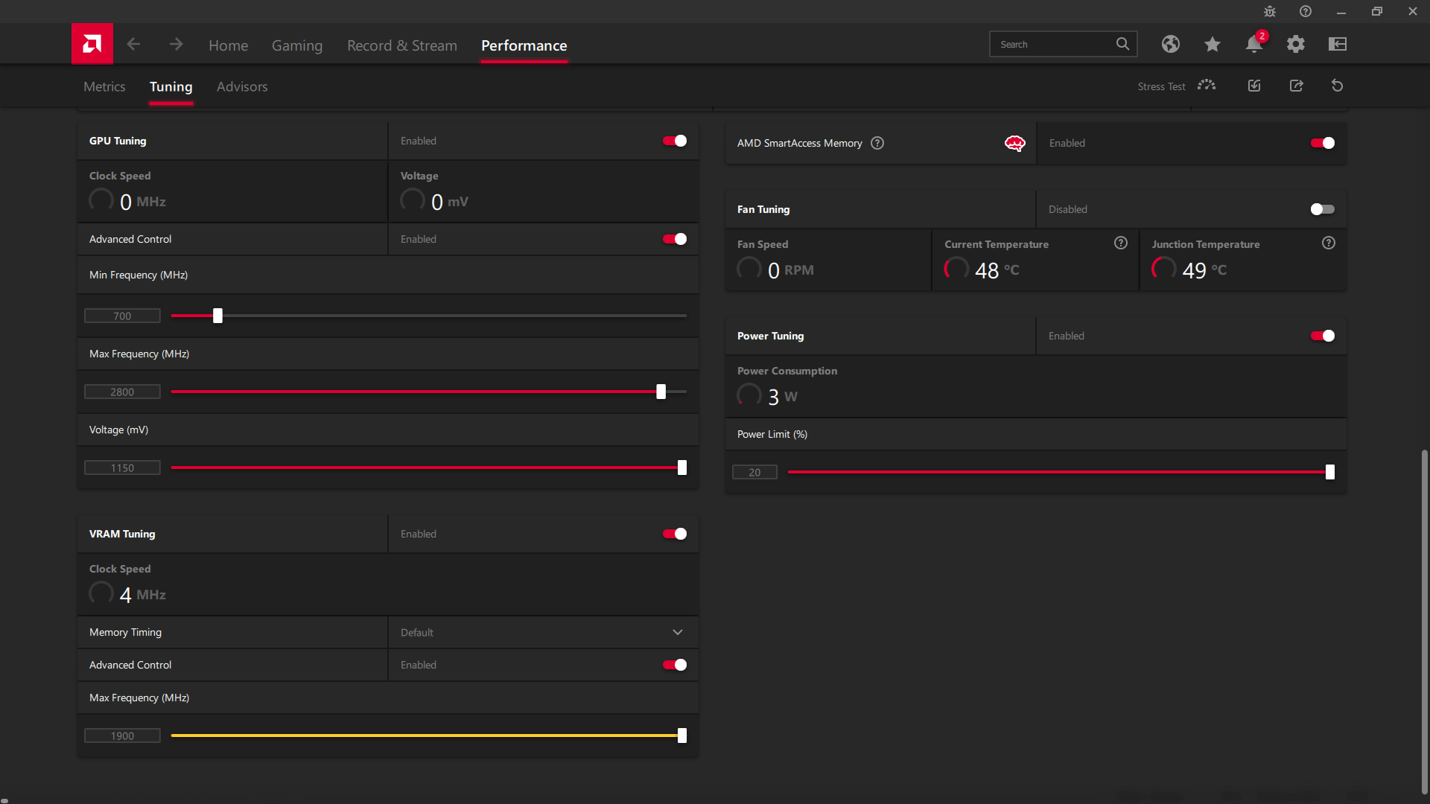Click Min Frequency value box 700

122,316
